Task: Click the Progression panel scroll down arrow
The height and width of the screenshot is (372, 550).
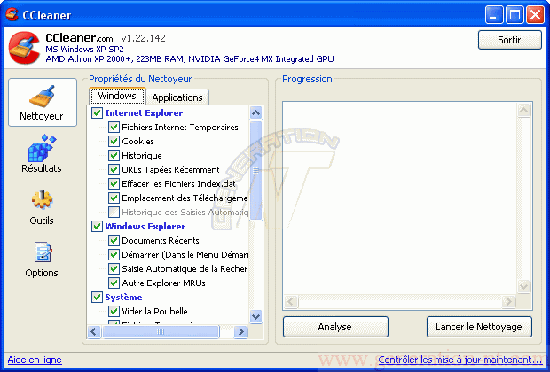Action: pyautogui.click(x=523, y=287)
